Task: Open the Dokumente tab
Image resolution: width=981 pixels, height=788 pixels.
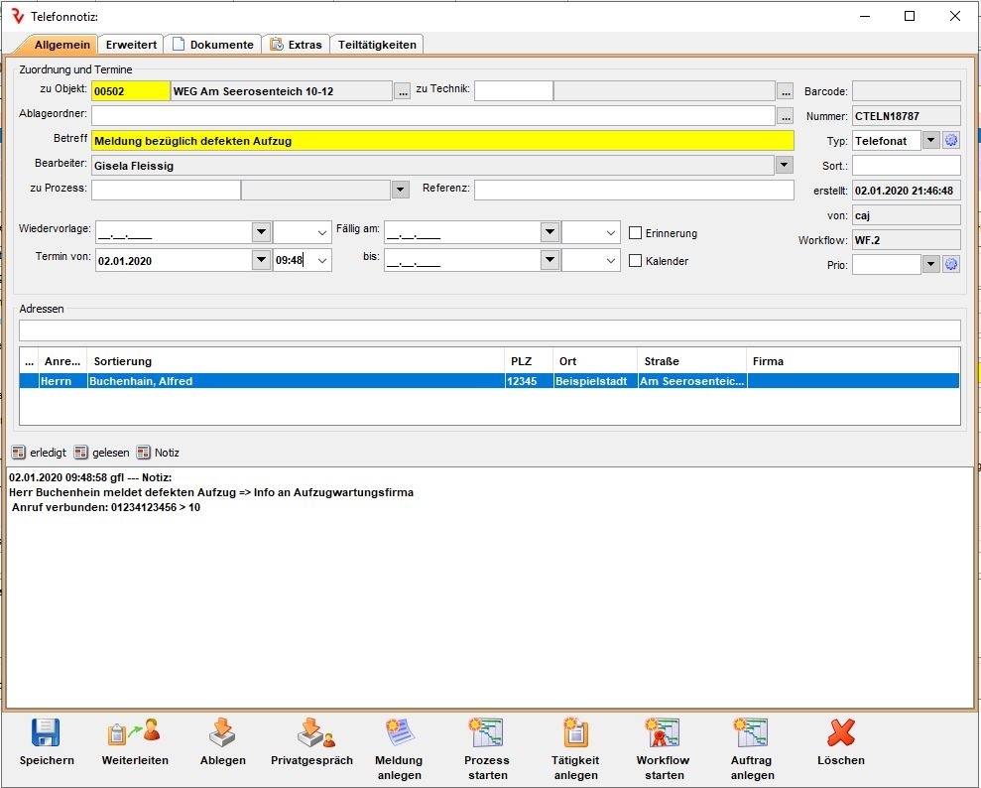Action: point(213,45)
